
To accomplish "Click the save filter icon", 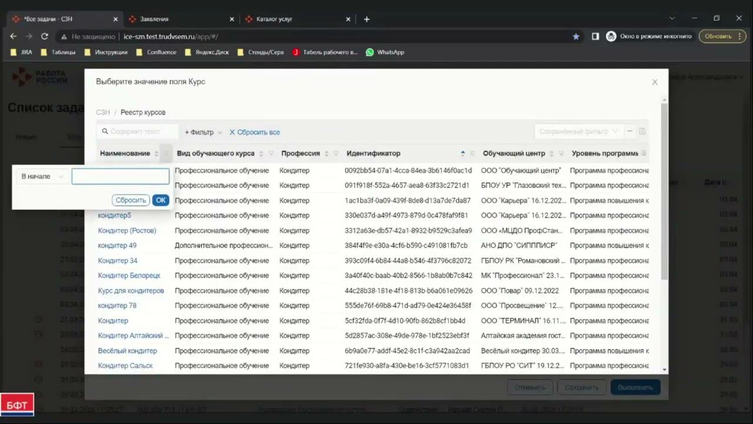I will (x=642, y=131).
